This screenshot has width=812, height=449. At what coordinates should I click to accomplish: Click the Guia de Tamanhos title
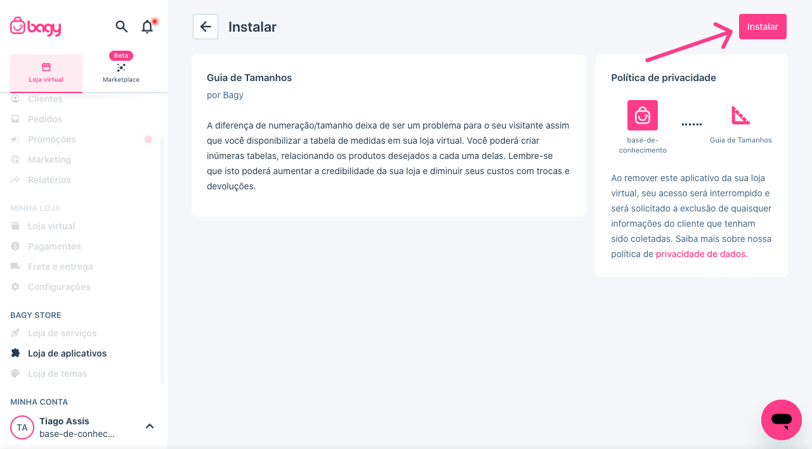point(249,78)
